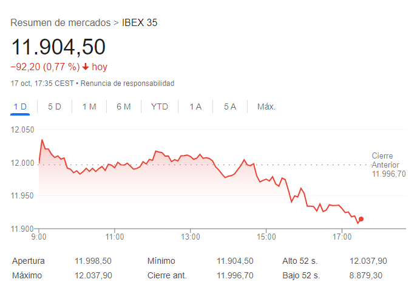The image size is (420, 288).
Task: Open the Resumen de mercados link
Action: coord(61,22)
